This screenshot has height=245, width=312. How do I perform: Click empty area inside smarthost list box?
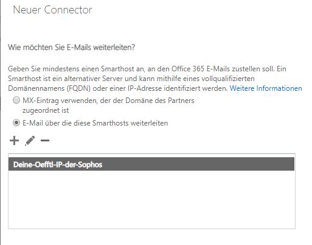[151, 199]
